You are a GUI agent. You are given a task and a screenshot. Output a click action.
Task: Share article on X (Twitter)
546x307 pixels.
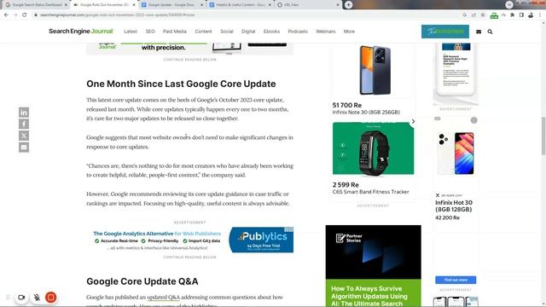[24, 136]
